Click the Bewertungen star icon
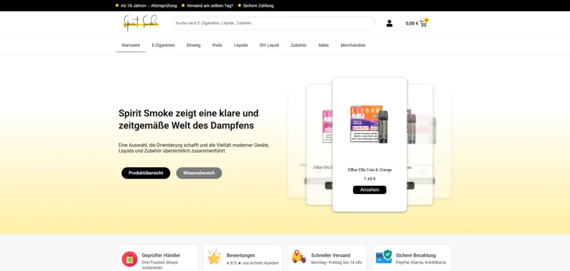This screenshot has height=271, width=570. (214, 257)
